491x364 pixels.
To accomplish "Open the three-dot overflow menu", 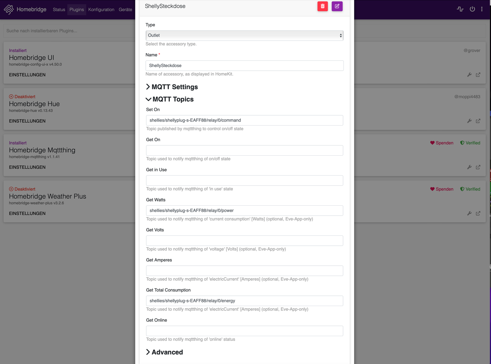I will point(482,9).
